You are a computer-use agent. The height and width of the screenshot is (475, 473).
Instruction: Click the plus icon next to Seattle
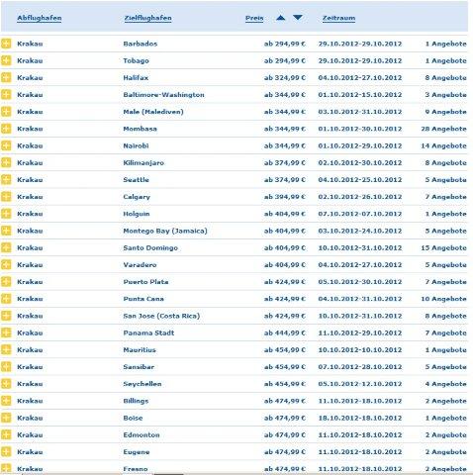point(6,179)
